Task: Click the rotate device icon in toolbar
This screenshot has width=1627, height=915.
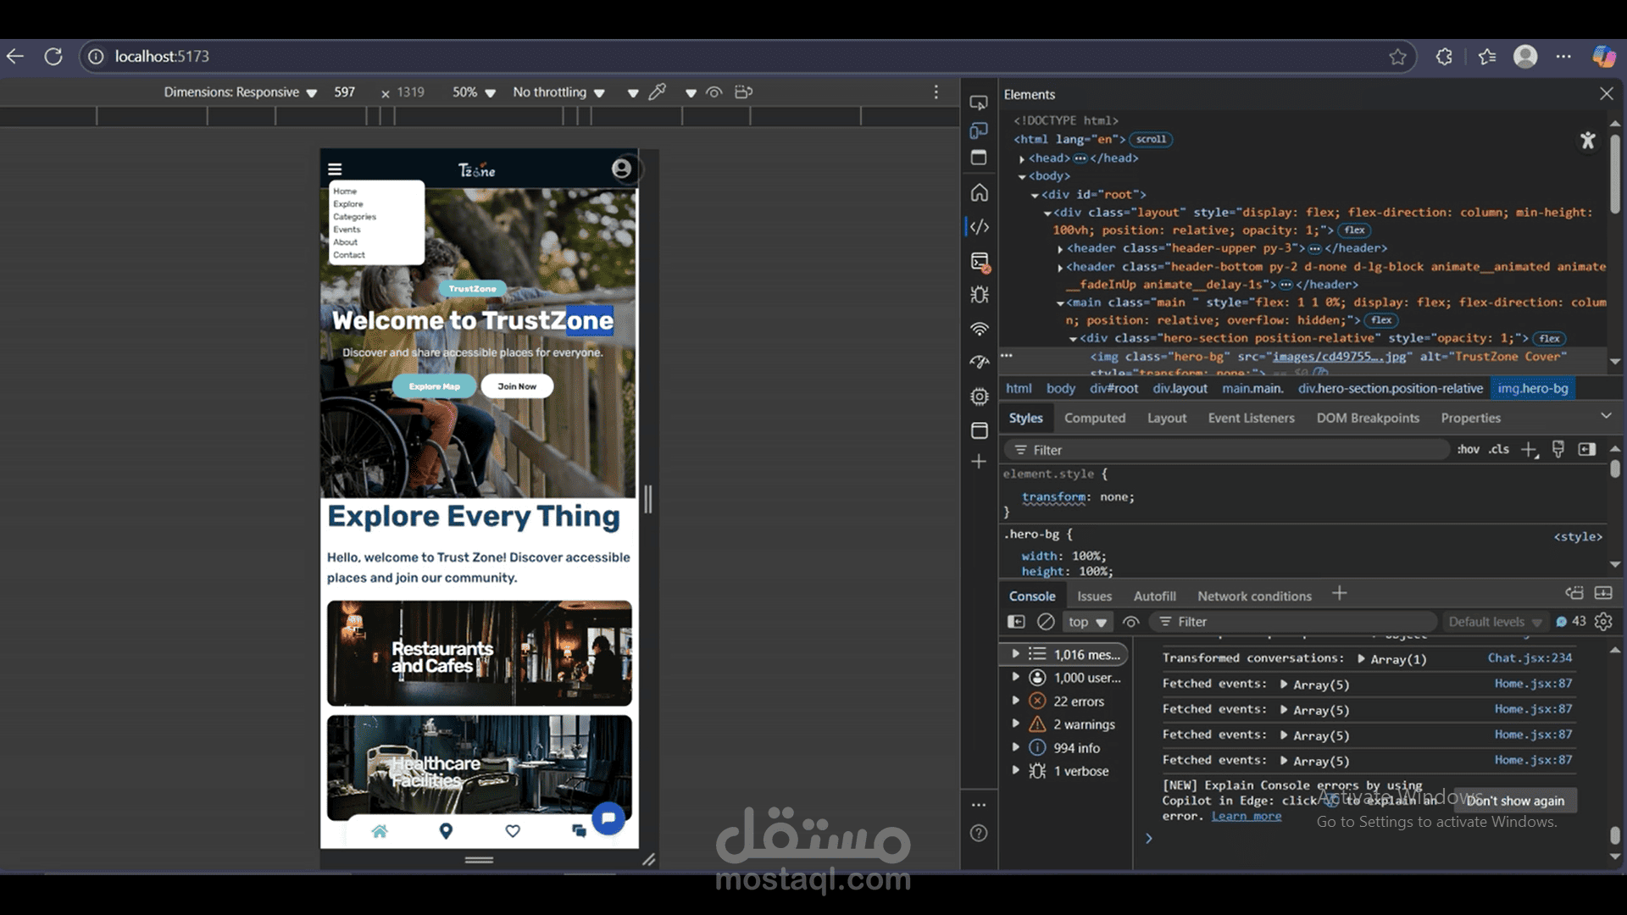Action: 743,91
